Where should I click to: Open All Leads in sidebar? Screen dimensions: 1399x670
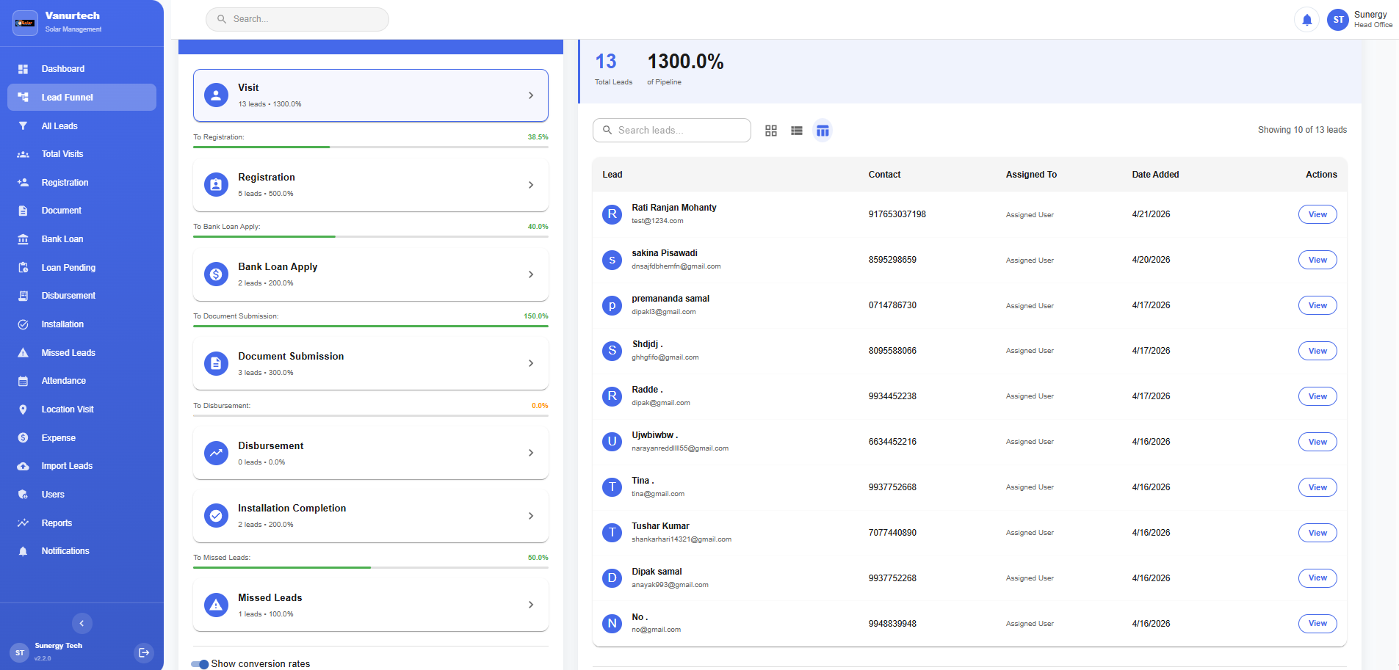(82, 126)
